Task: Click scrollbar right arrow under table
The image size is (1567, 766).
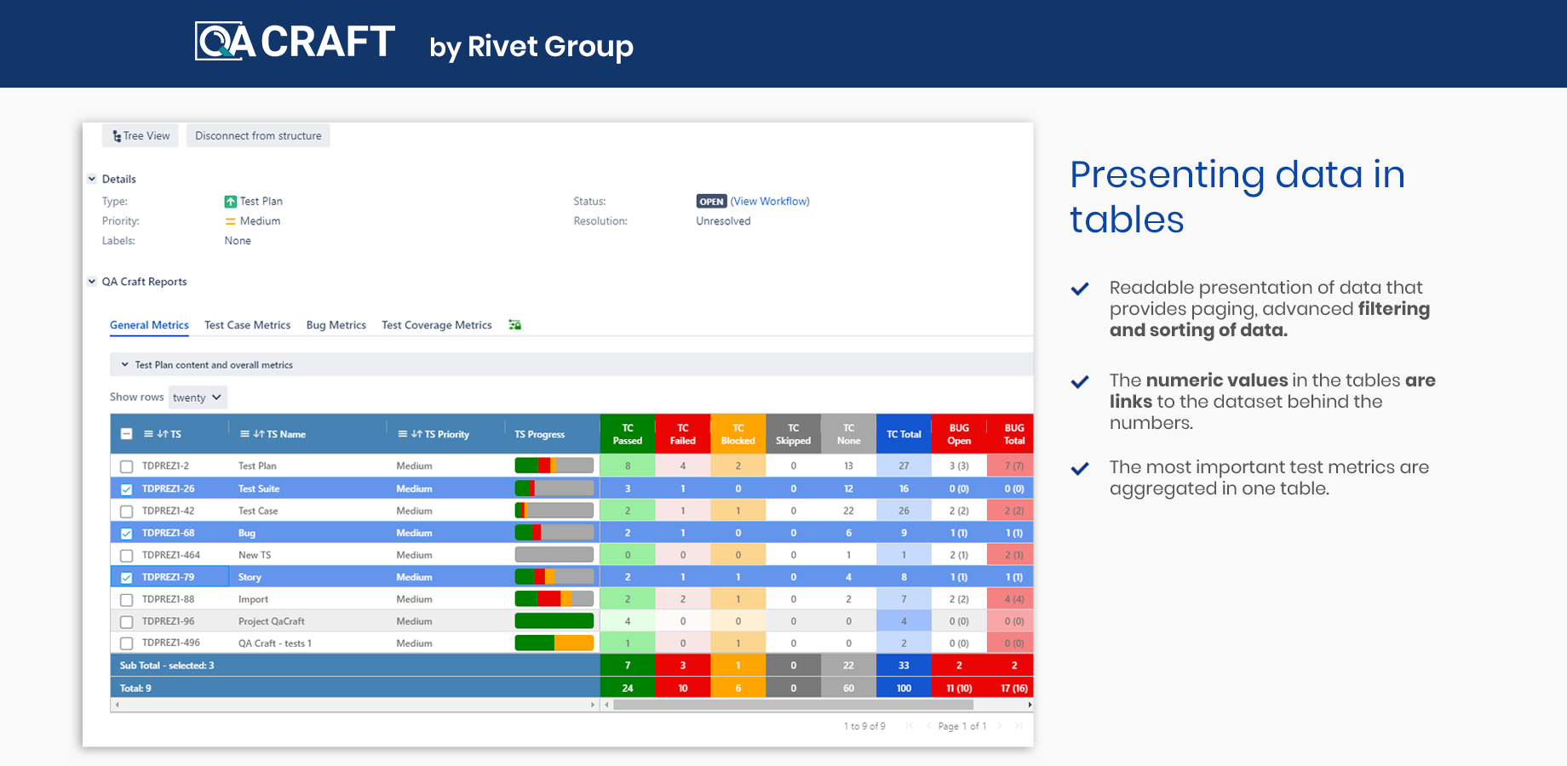Action: click(x=1030, y=705)
